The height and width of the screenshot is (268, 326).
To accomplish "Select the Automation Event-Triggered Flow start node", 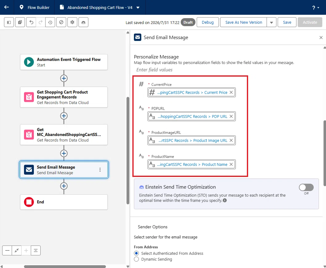I will tap(64, 62).
